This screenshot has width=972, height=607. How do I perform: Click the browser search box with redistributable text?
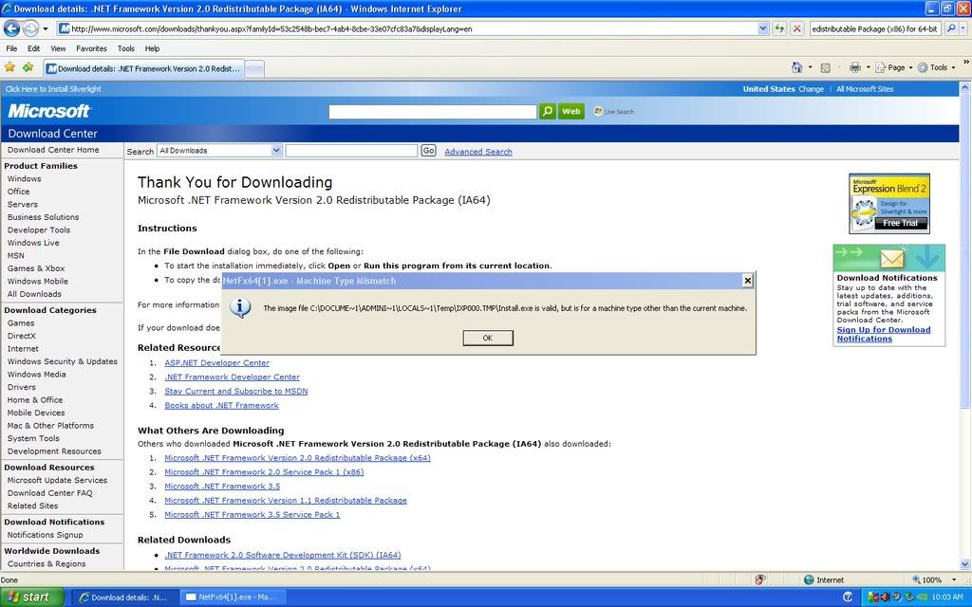coord(876,28)
